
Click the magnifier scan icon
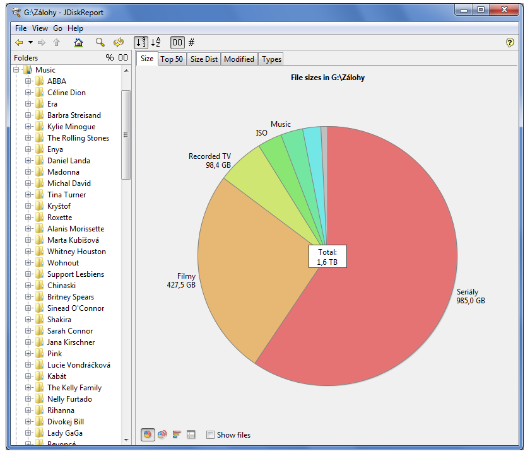(100, 42)
